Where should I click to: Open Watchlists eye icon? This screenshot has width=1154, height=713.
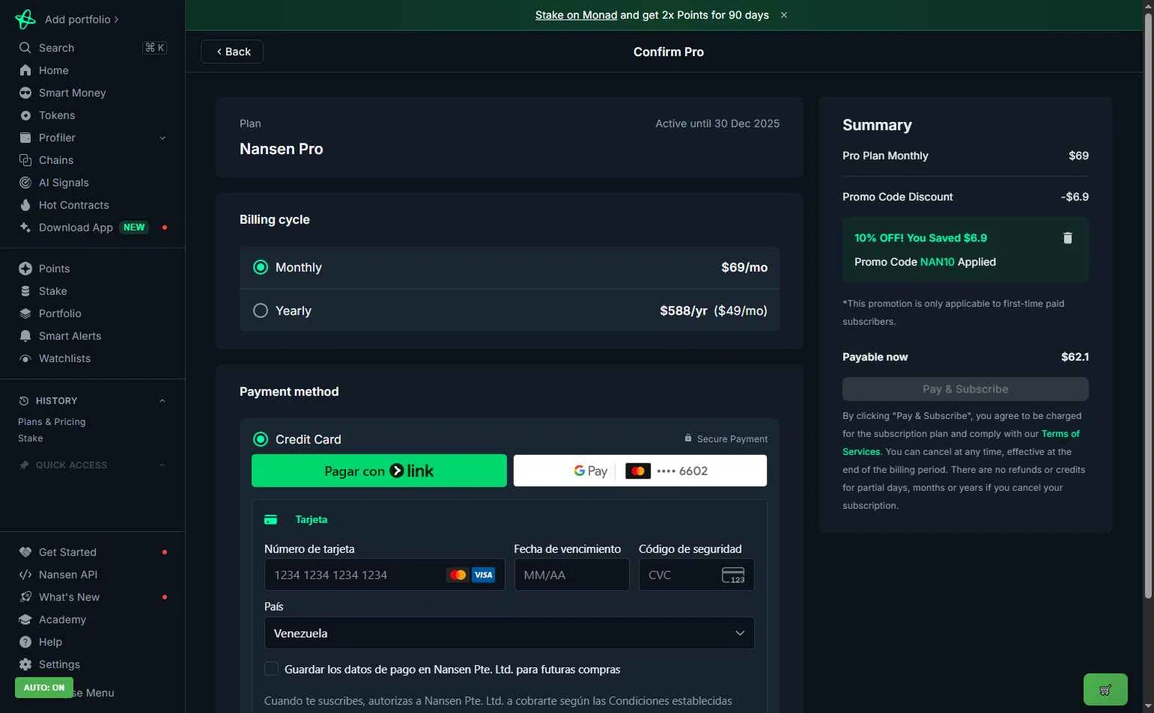pyautogui.click(x=25, y=358)
